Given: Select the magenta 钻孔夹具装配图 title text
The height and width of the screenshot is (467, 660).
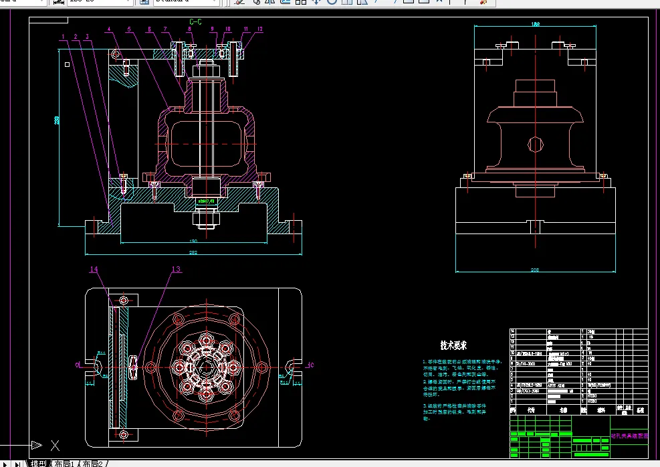Looking at the screenshot, I should 629,436.
